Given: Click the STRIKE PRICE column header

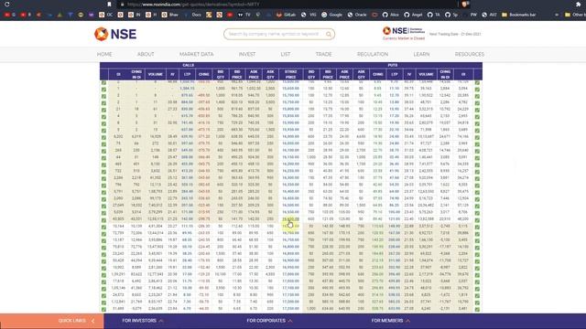Looking at the screenshot, I should pos(291,74).
